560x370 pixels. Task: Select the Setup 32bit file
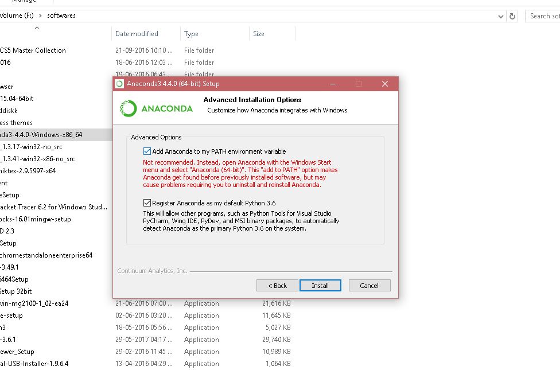[16, 291]
